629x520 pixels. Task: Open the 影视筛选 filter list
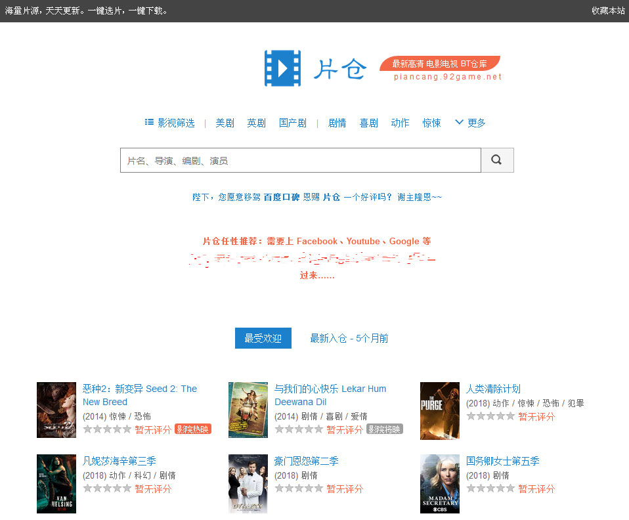click(169, 123)
